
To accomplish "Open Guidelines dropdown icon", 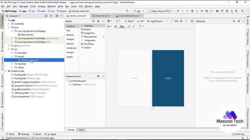I will [141, 26].
